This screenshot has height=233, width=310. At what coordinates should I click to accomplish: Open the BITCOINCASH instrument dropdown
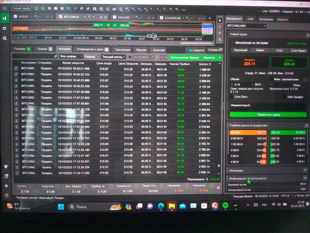coord(246,26)
